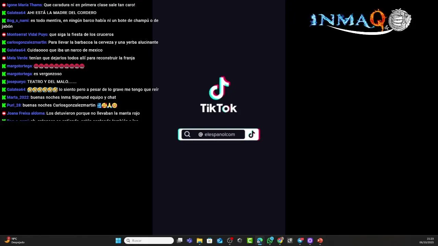Screen dimensions: 438x246
Task: Select username Joana Freixa aldoma in chat
Action: [26, 113]
